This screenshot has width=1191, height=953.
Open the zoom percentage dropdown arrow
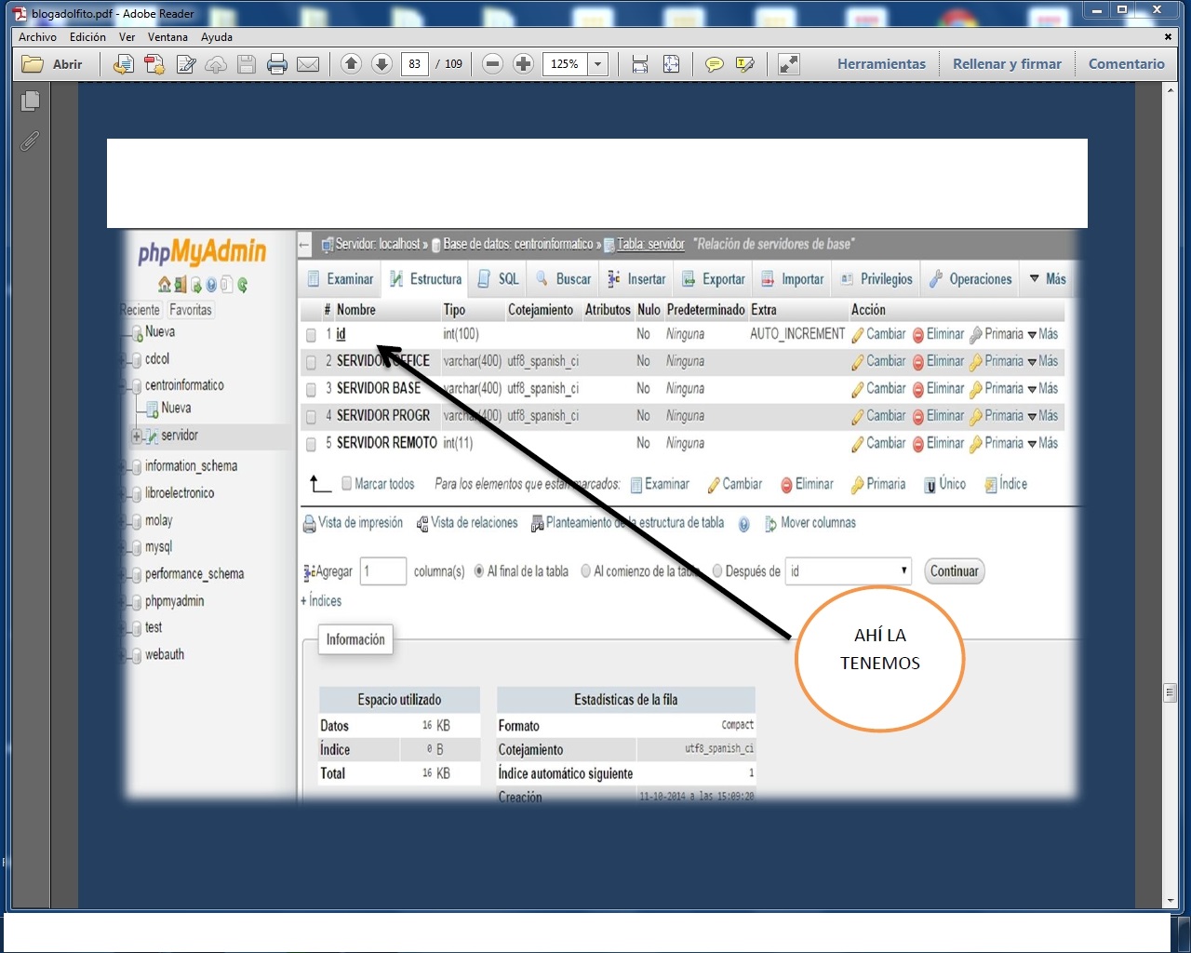[598, 64]
